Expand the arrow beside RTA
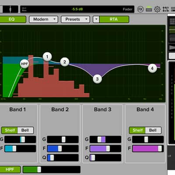The width and height of the screenshot is (175, 175). pos(96,19)
